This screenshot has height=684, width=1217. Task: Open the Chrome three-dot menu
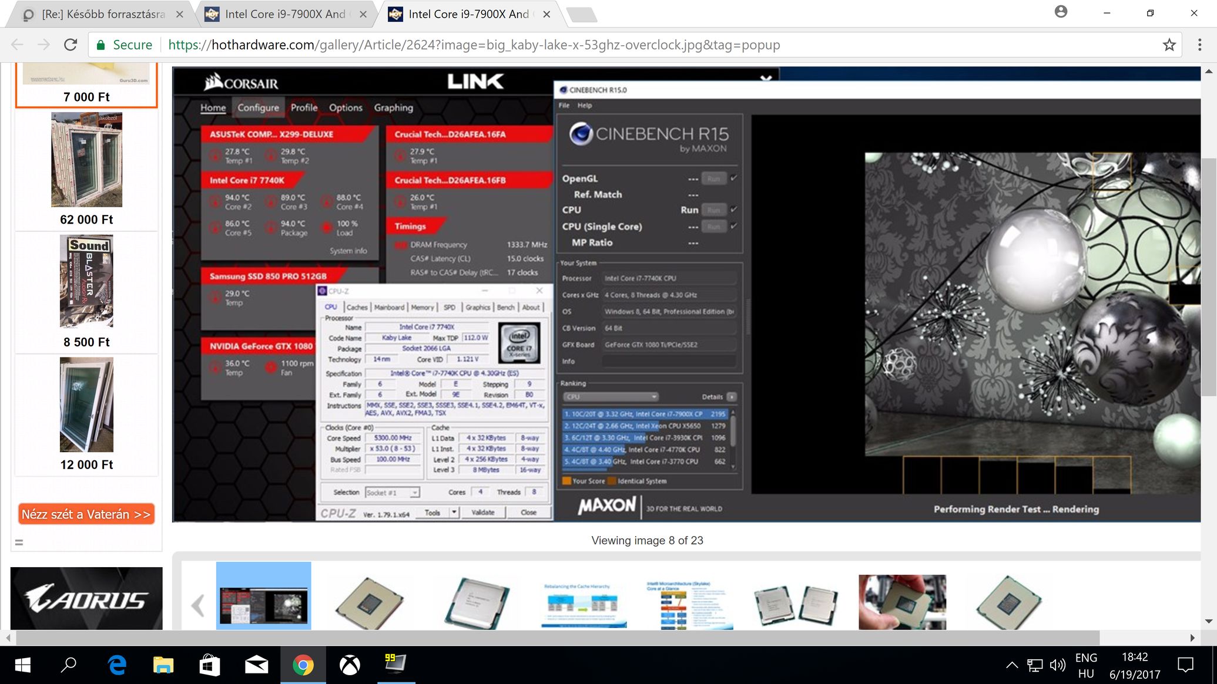tap(1200, 45)
